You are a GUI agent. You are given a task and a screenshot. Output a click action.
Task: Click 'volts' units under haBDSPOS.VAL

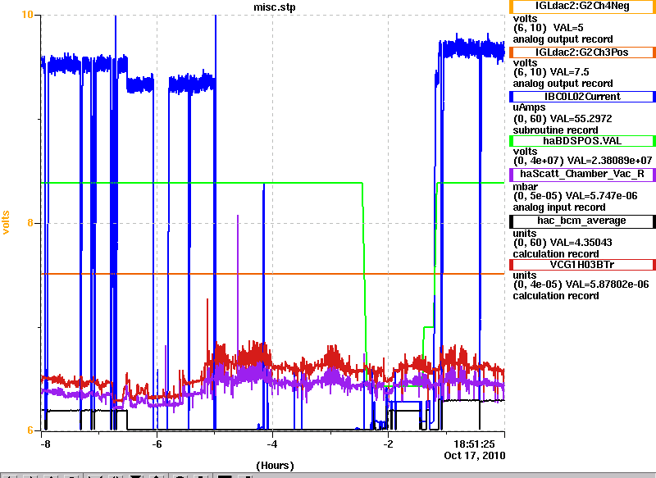[525, 152]
